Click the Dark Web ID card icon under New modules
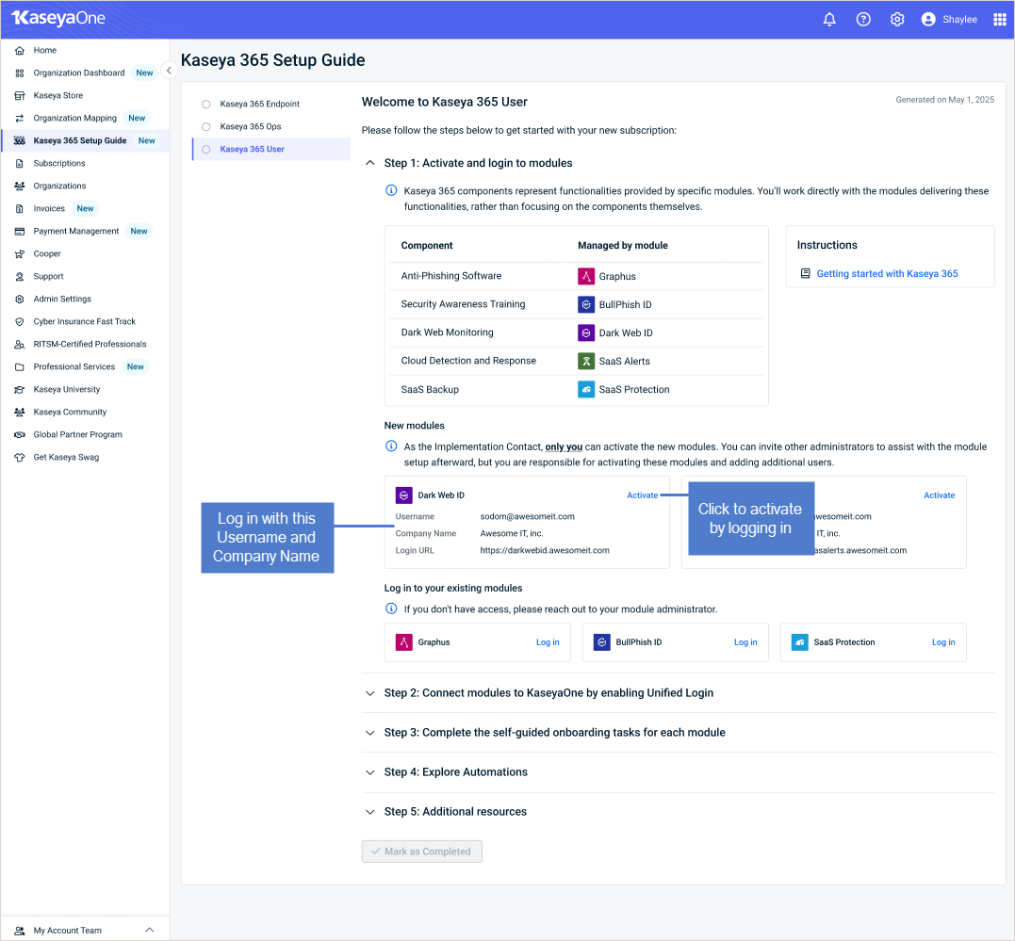This screenshot has width=1015, height=941. click(x=404, y=495)
